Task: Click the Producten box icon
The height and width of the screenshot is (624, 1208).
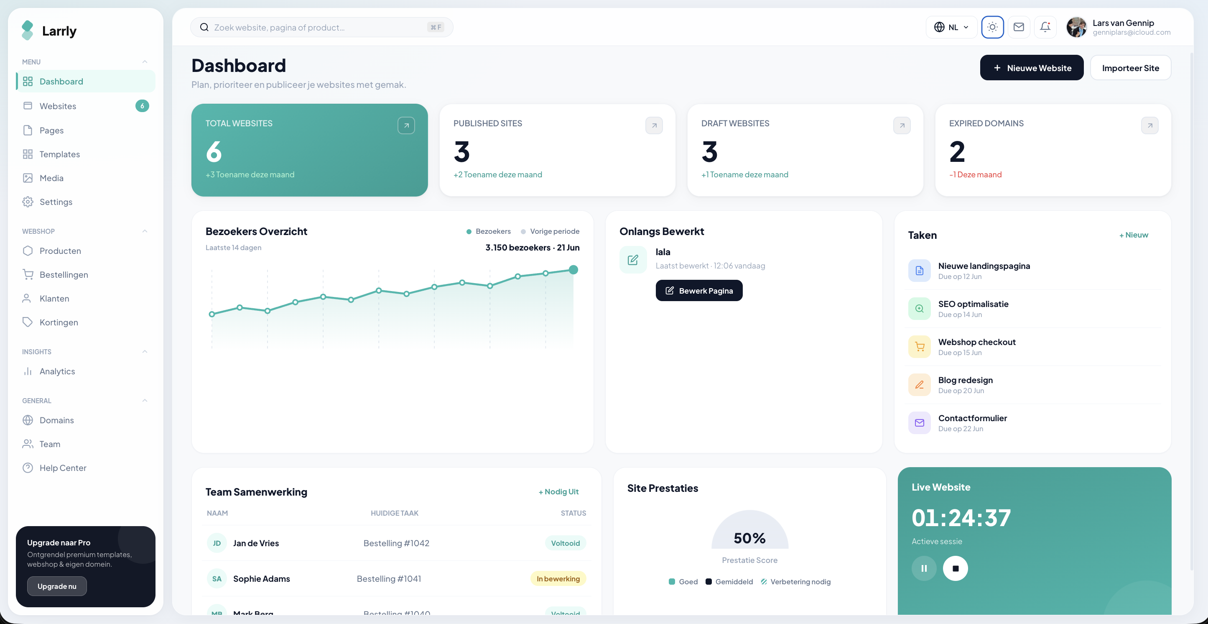Action: coord(28,251)
